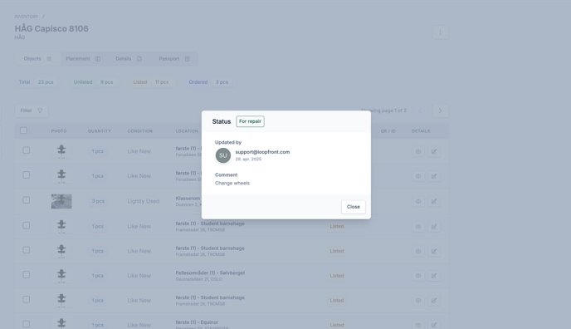571x329 pixels.
Task: Click the QR / ID column header
Action: (388, 131)
